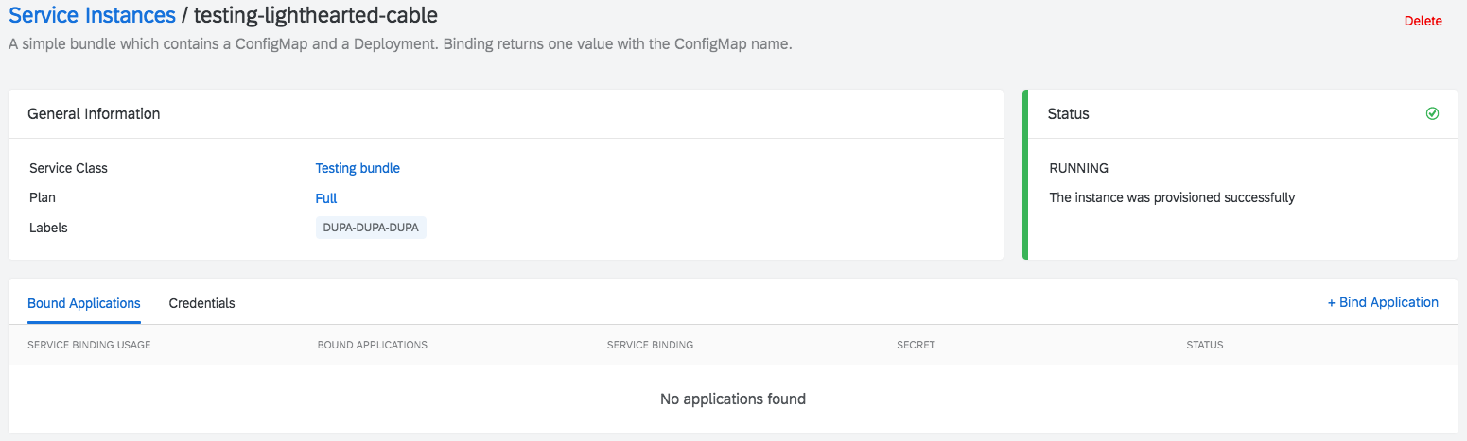Click the General Information panel title
The image size is (1467, 441).
coord(94,113)
